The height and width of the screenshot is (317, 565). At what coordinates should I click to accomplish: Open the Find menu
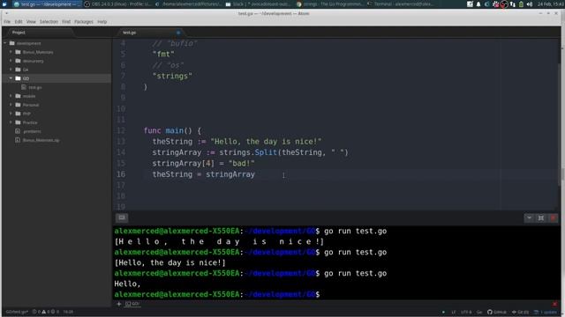point(66,22)
